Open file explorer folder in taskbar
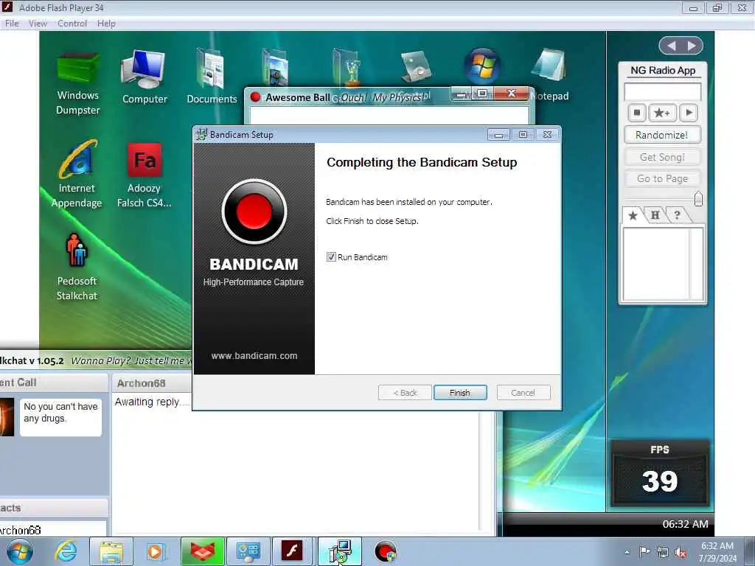The height and width of the screenshot is (566, 755). 111,551
